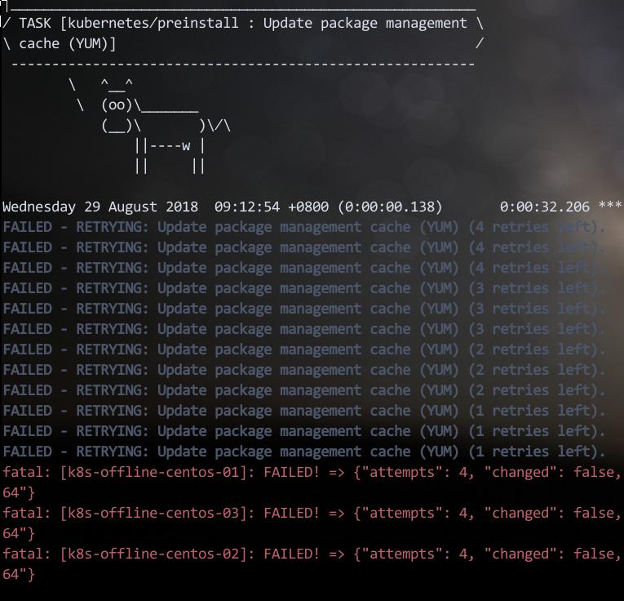Click the ASCII cow's "(oo)" eyes
The width and height of the screenshot is (624, 601).
(117, 105)
